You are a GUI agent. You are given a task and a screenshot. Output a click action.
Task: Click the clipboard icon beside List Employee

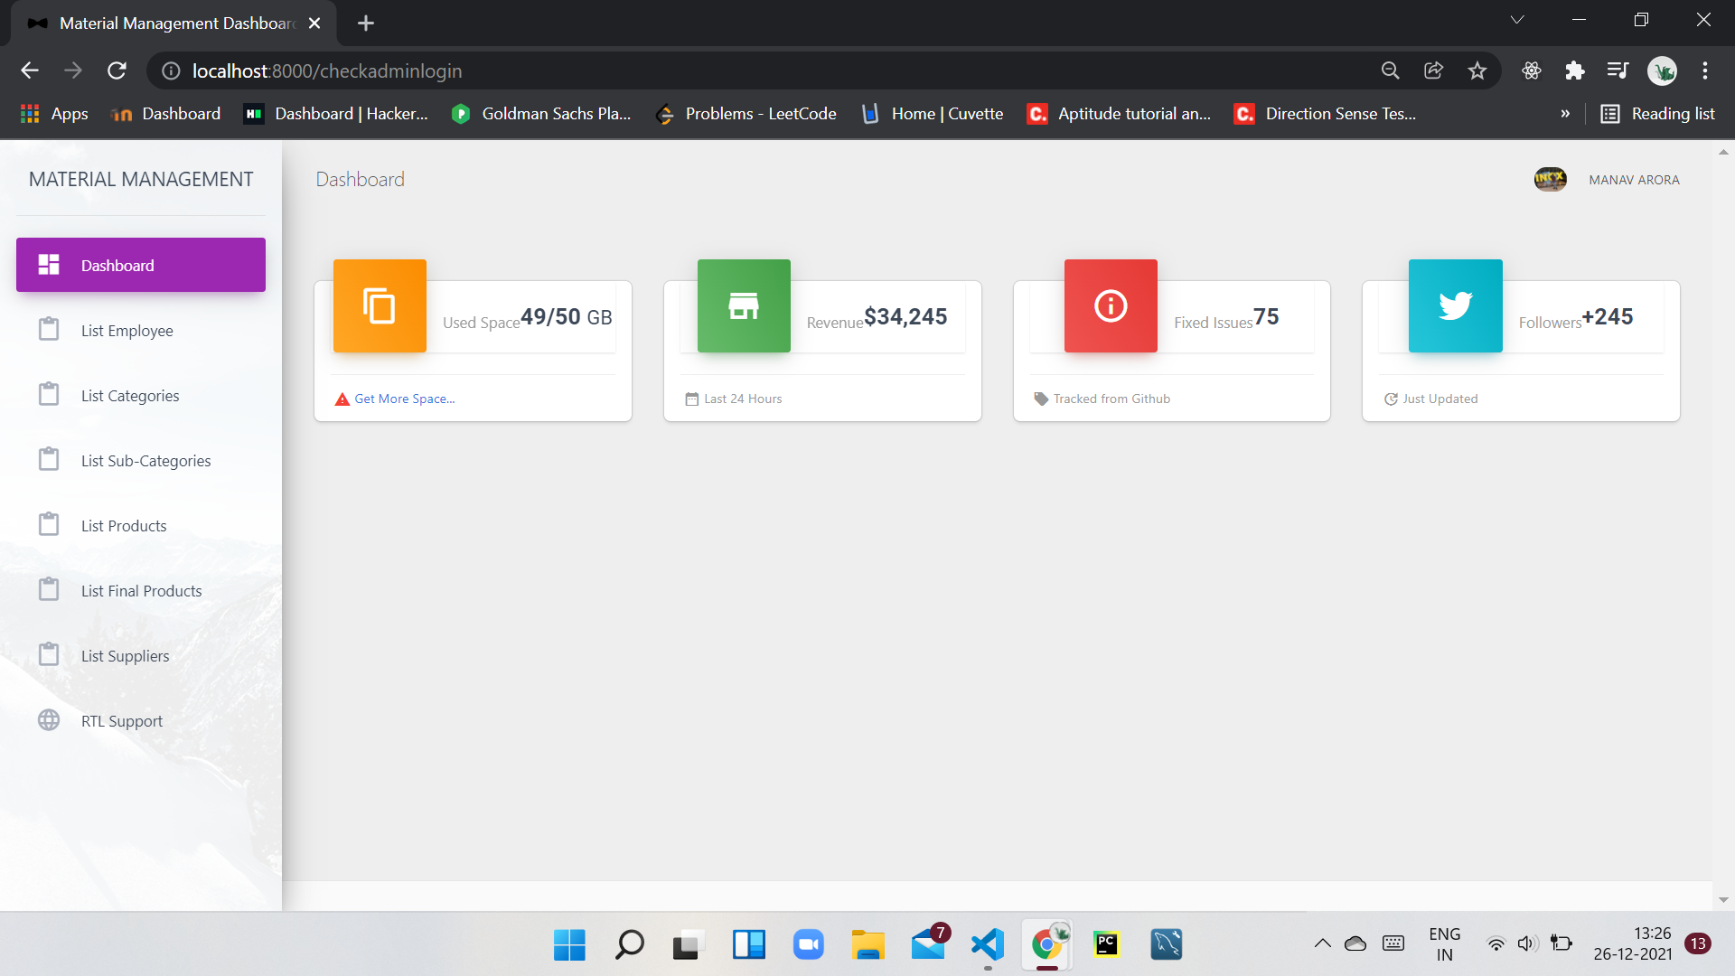coord(48,329)
